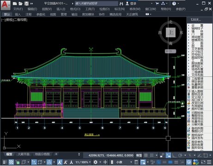Screen dimensions: 213x166
Task: Click the 工程管理 command in sidebar
Action: [x=195, y=78]
